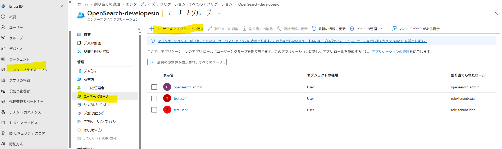Open the マイ アプリ info banner link

[292, 41]
